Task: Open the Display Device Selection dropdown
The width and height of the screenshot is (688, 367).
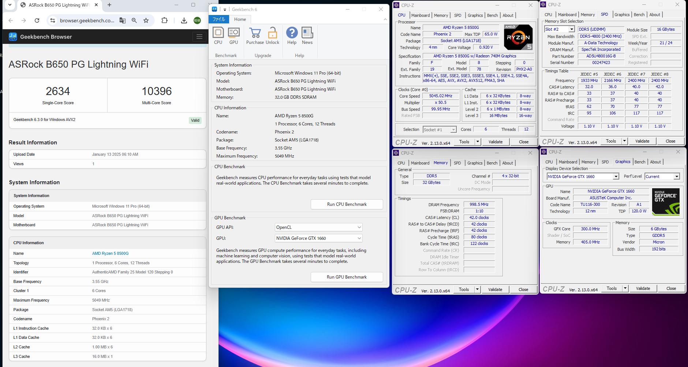Action: coord(583,177)
